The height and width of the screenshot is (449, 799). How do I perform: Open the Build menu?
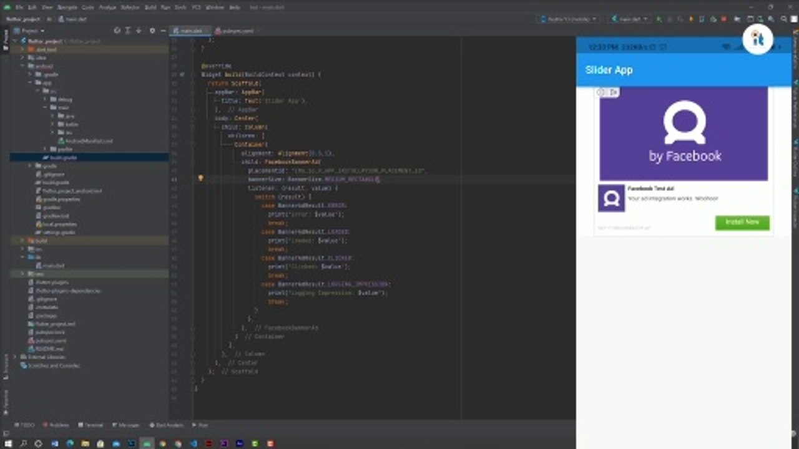coord(150,7)
